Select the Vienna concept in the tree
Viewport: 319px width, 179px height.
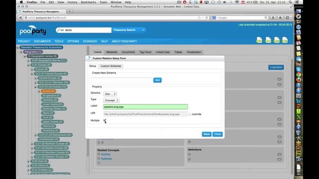(x=48, y=126)
